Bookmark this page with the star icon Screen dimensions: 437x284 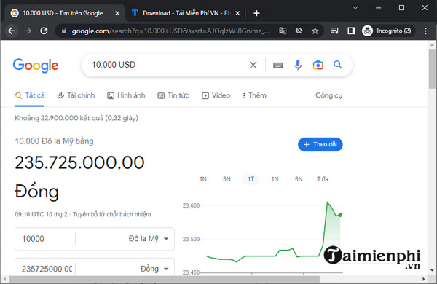click(315, 31)
